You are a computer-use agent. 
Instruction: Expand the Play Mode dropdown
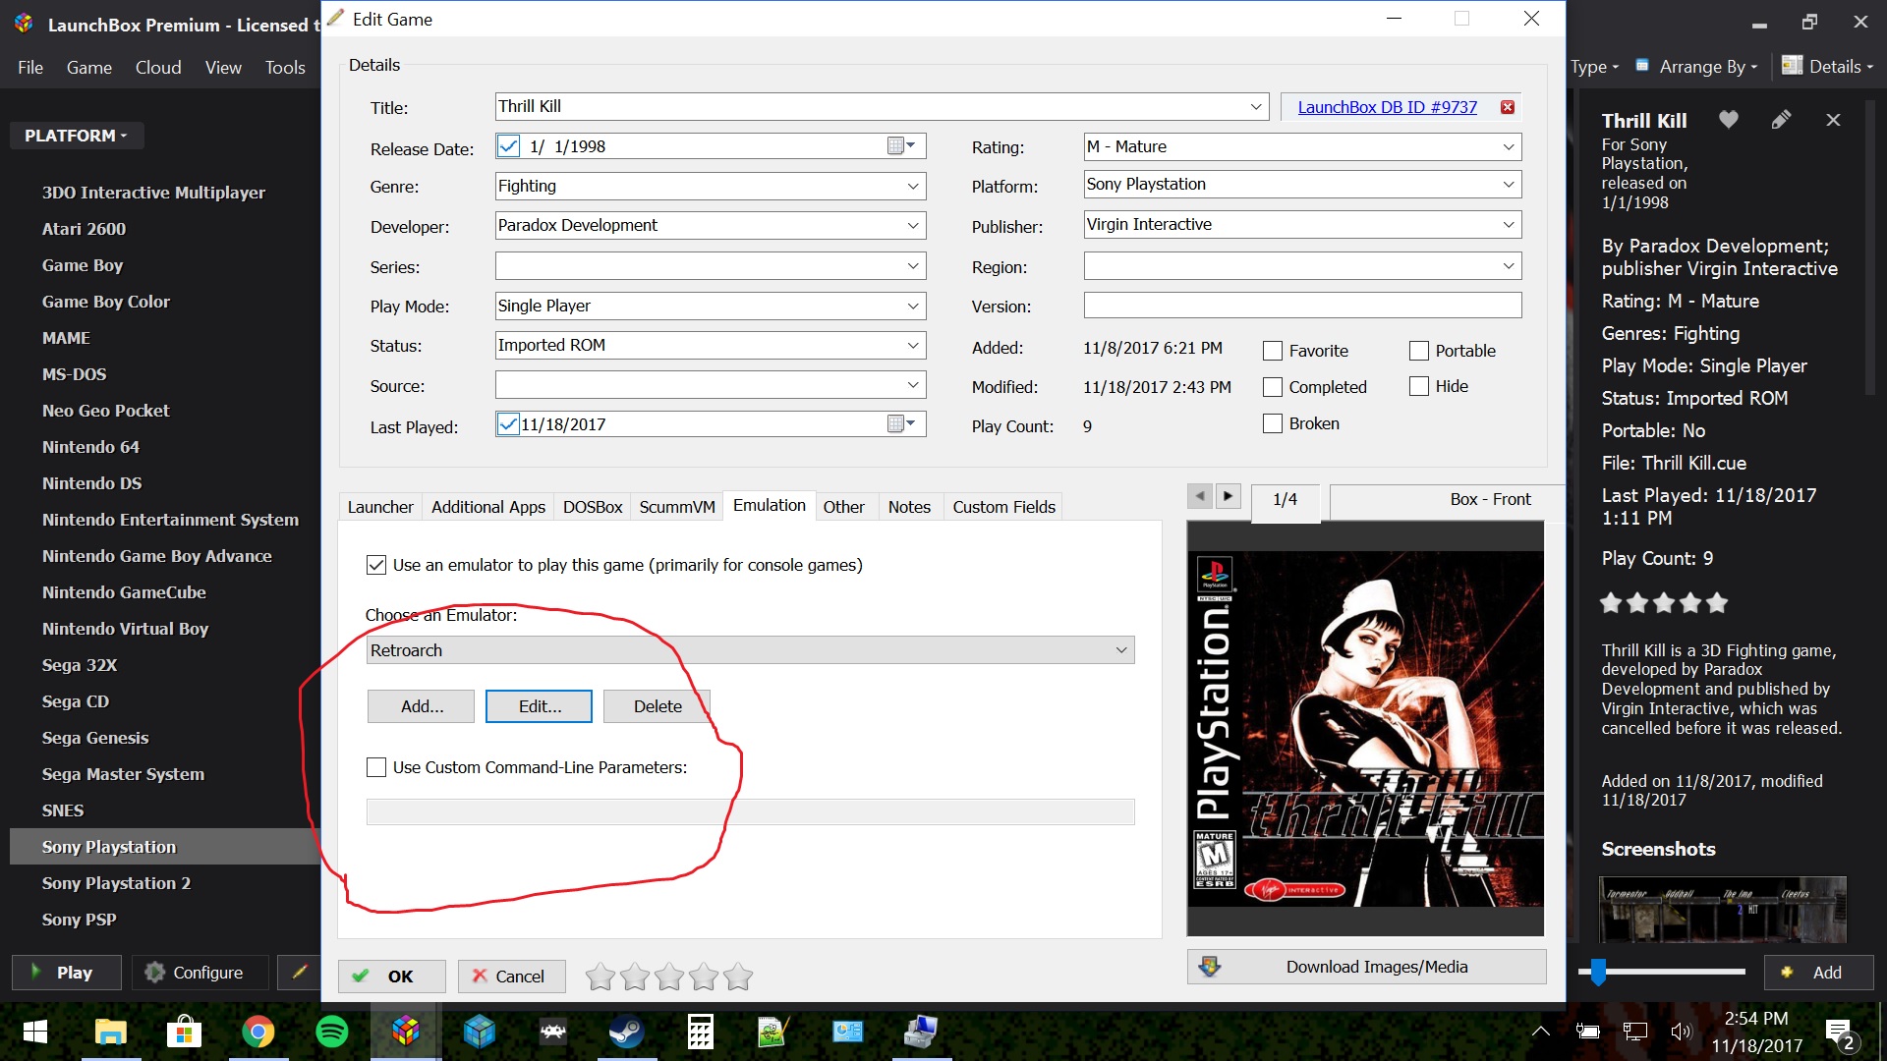point(913,306)
